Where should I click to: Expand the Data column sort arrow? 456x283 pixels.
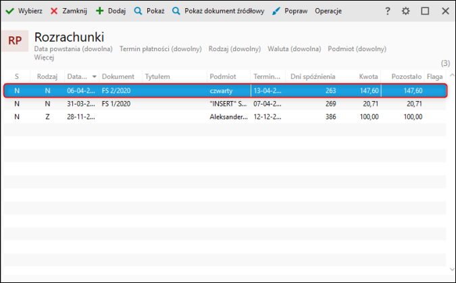click(x=94, y=77)
